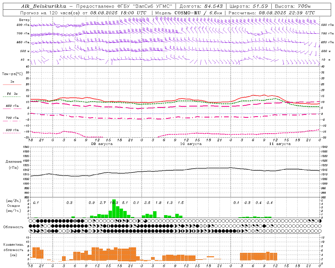Image resolution: width=335 pixels, height=268 pixels.
Task: Click the '11 августа' date label
Action: (x=280, y=144)
